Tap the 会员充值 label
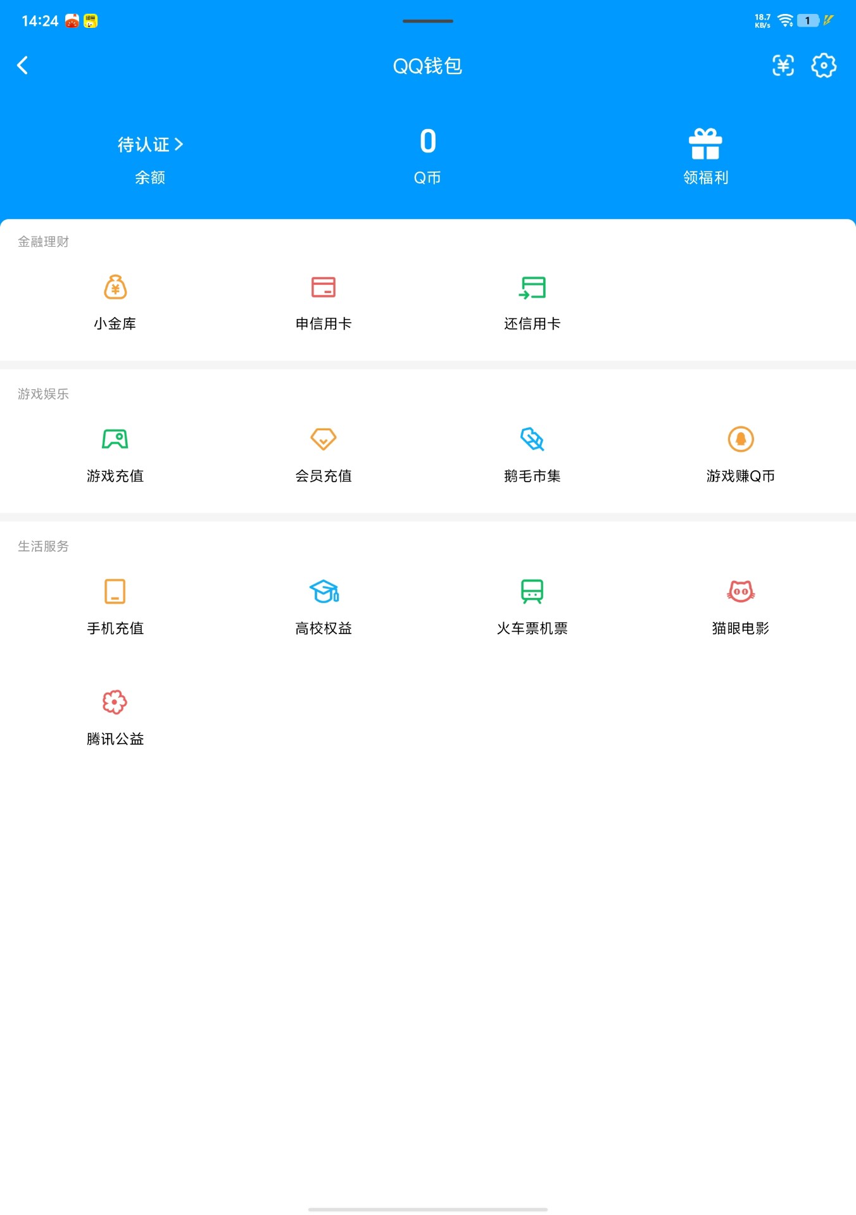 pos(324,476)
